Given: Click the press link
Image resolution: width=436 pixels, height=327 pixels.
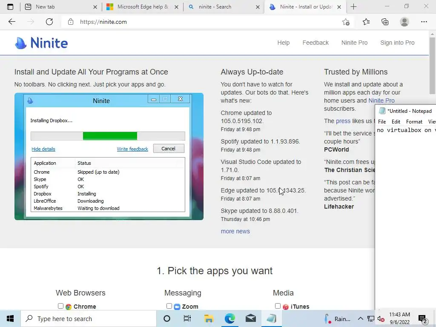Looking at the screenshot, I should [x=343, y=121].
